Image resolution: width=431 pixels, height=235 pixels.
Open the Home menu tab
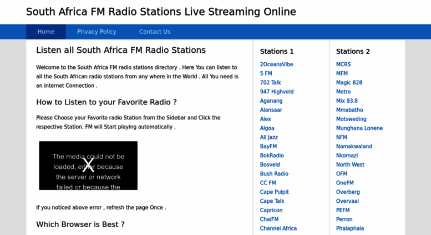click(x=46, y=32)
